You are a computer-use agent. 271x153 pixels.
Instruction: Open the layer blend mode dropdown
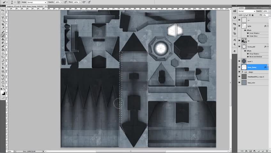coord(247,11)
